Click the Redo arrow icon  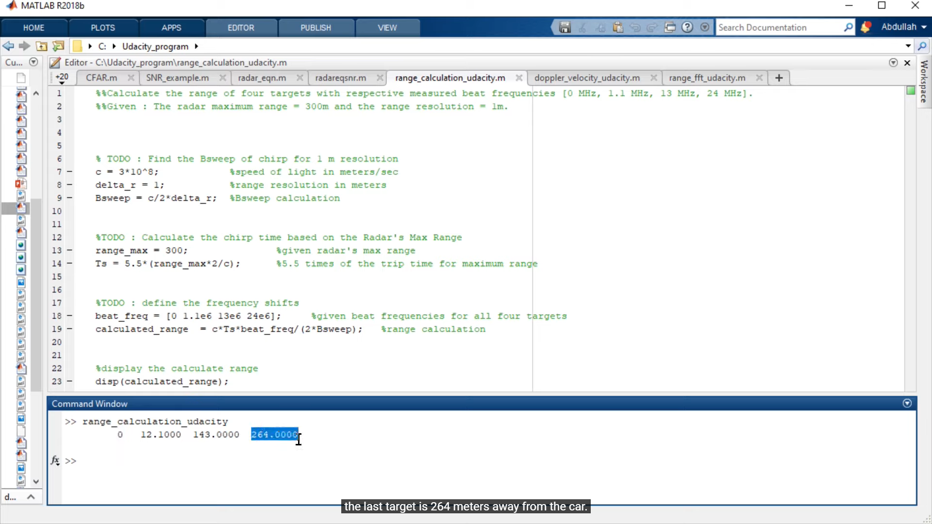click(652, 27)
